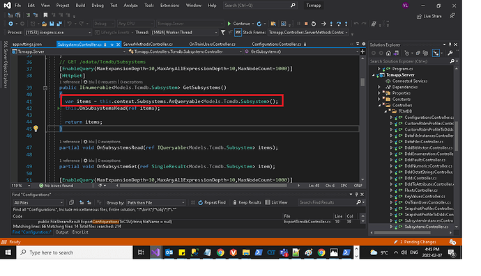Expand the Dependencies node in Solution Explorer
This screenshot has width=481, height=276.
coord(379,87)
